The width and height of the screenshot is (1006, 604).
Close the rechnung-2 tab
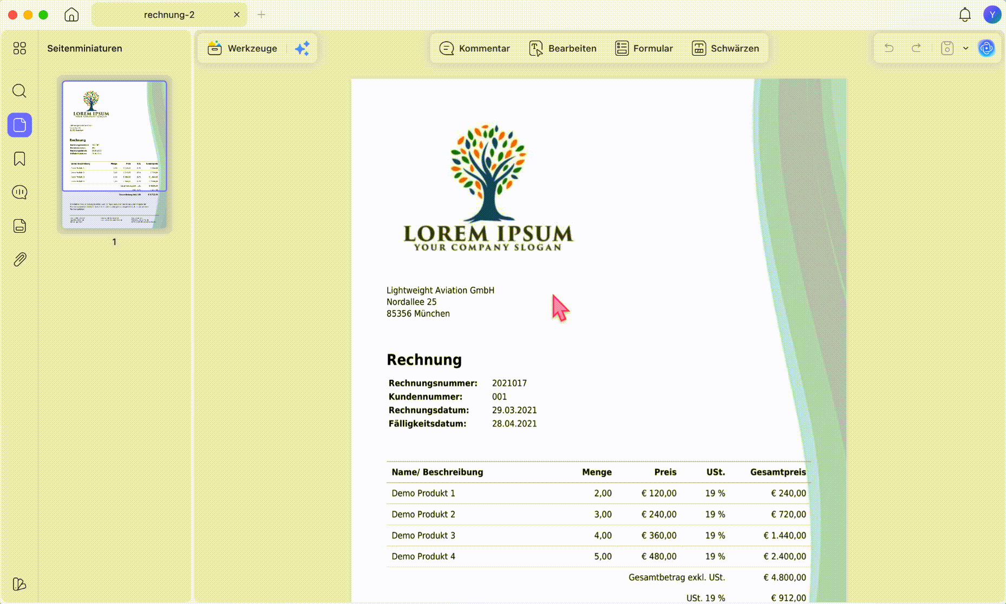click(x=237, y=15)
